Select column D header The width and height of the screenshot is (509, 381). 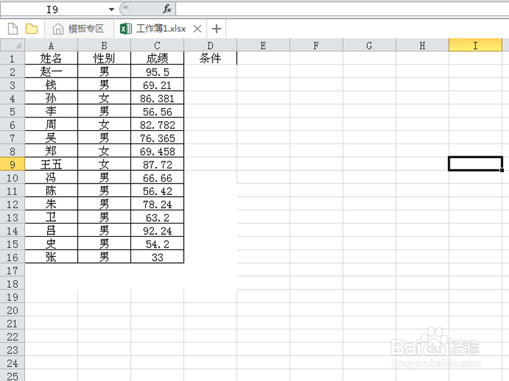[x=211, y=45]
